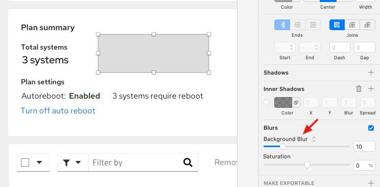Click inner shadow Blur field
The width and height of the screenshot is (380, 187).
(349, 103)
